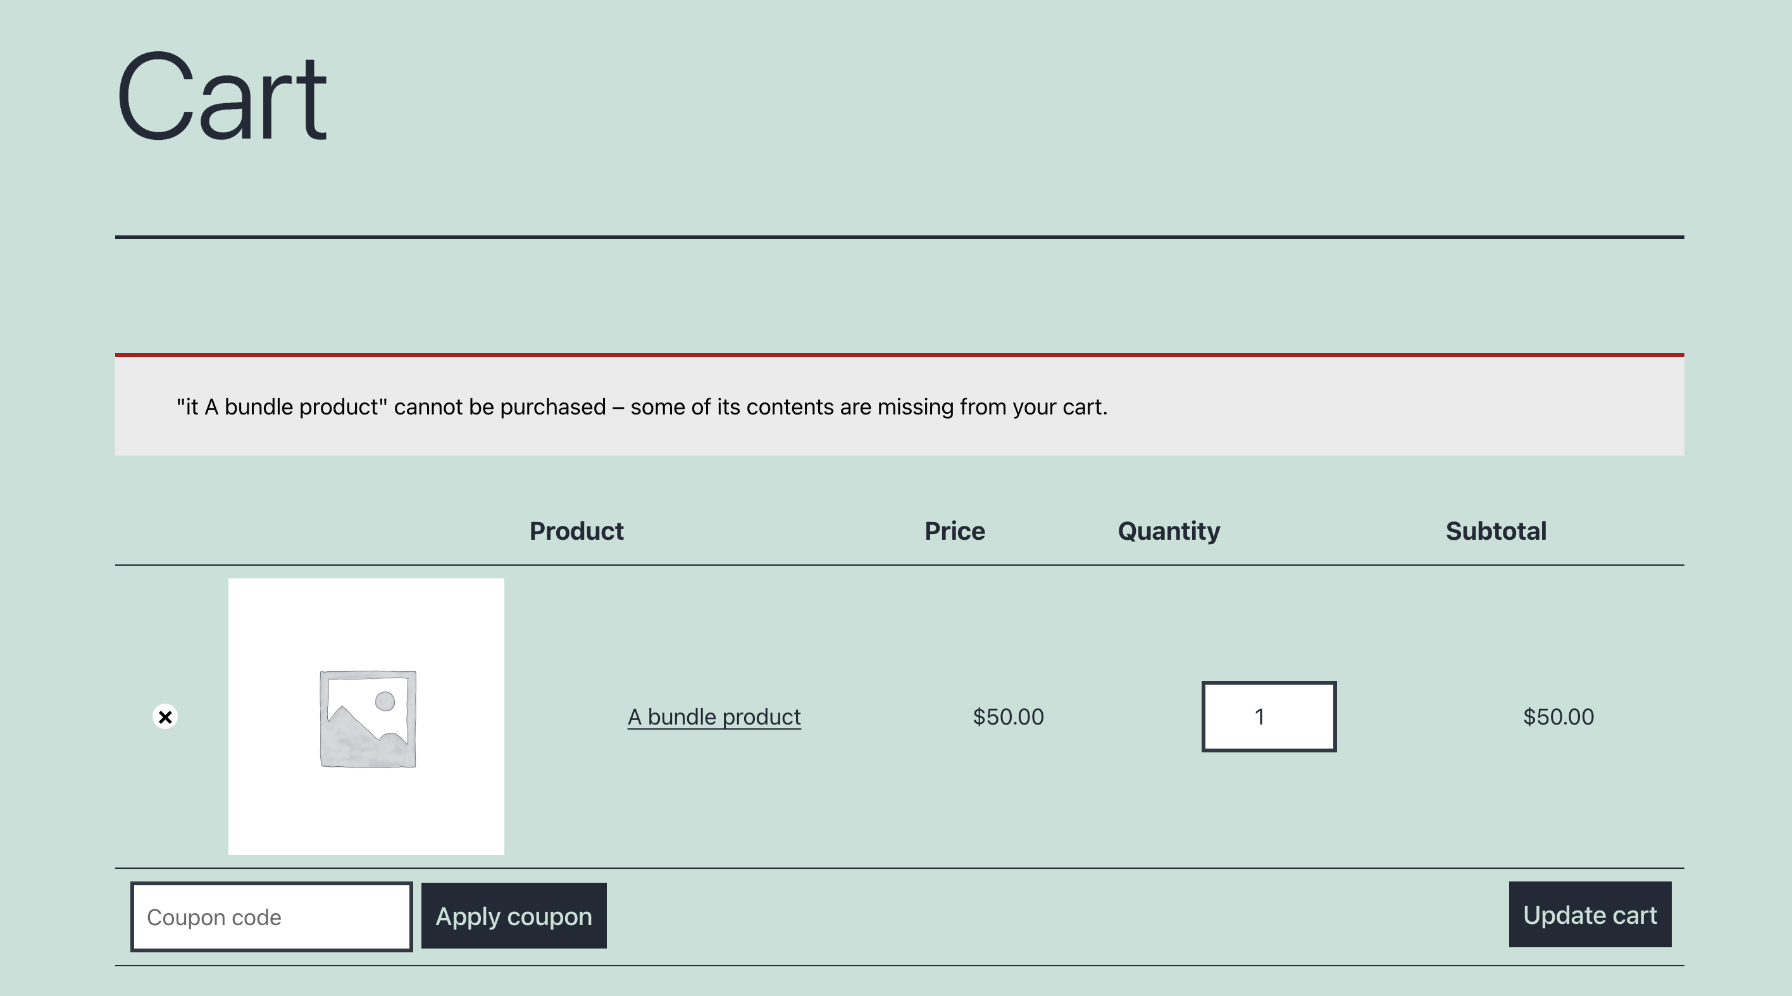Image resolution: width=1792 pixels, height=996 pixels.
Task: Click the $50.00 value under Price
Action: click(x=1008, y=716)
